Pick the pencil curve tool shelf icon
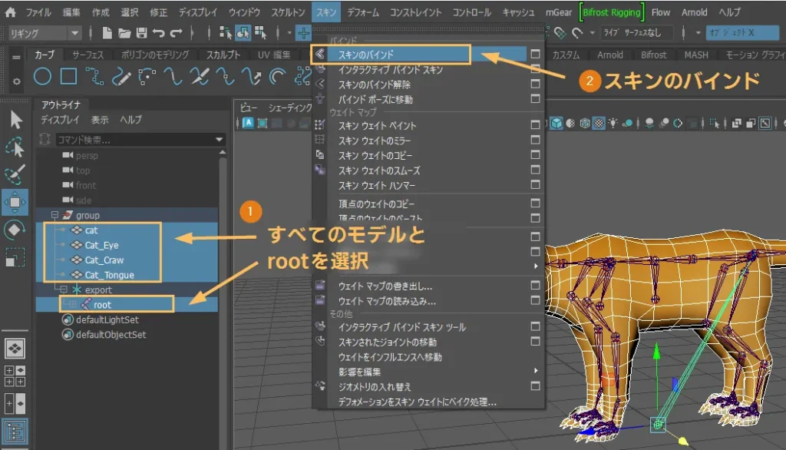 click(121, 77)
